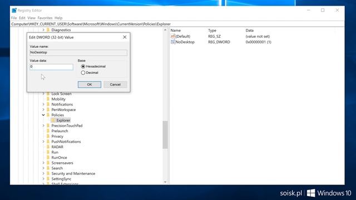Expand the Lock Screen tree node
Image resolution: width=356 pixels, height=200 pixels.
(43, 94)
